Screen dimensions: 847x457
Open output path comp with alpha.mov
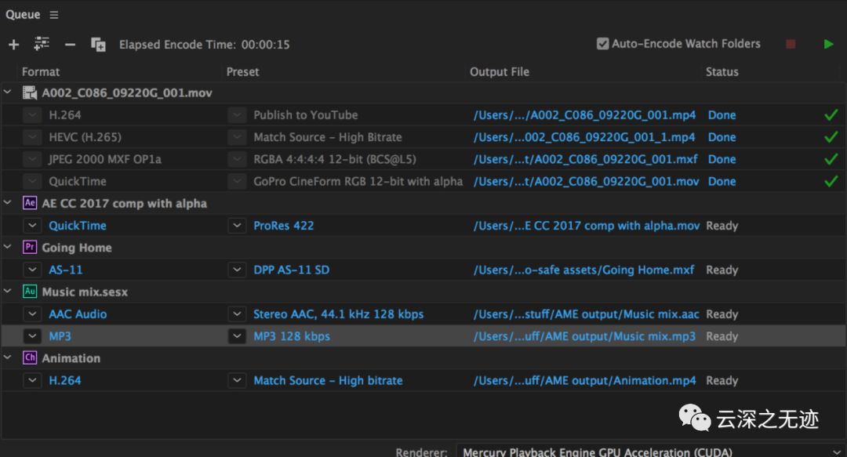[587, 226]
